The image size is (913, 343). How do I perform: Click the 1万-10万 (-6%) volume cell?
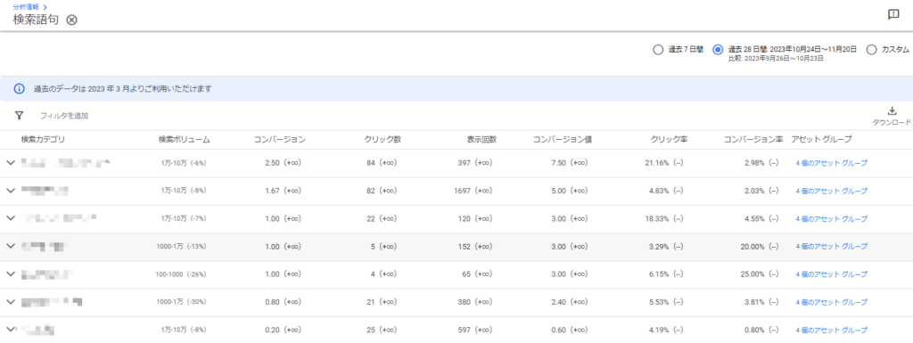pos(184,163)
